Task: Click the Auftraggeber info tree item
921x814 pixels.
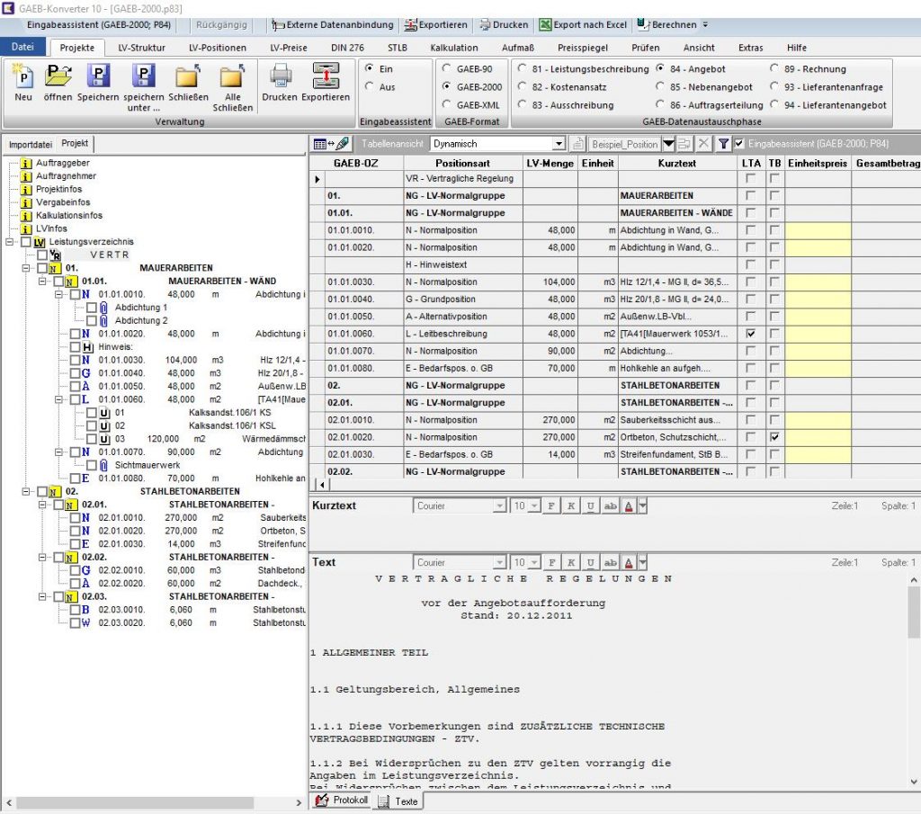Action: 56,163
